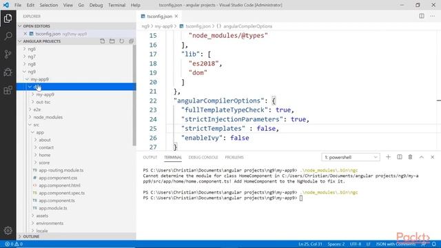Viewport: 441px width, 248px height.
Task: Click the VS Code logo in title bar
Action: [6, 5]
